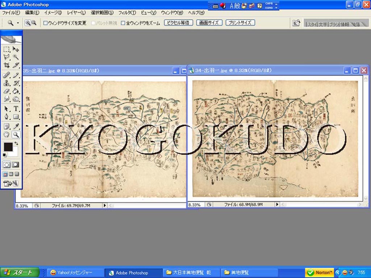The image size is (371, 278).
Task: Switch to Standard editing mode
Action: (7, 165)
